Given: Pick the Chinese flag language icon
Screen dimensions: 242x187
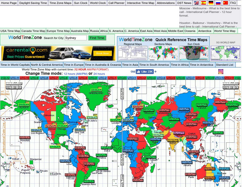Looking at the screenshot, I should coord(225,3).
